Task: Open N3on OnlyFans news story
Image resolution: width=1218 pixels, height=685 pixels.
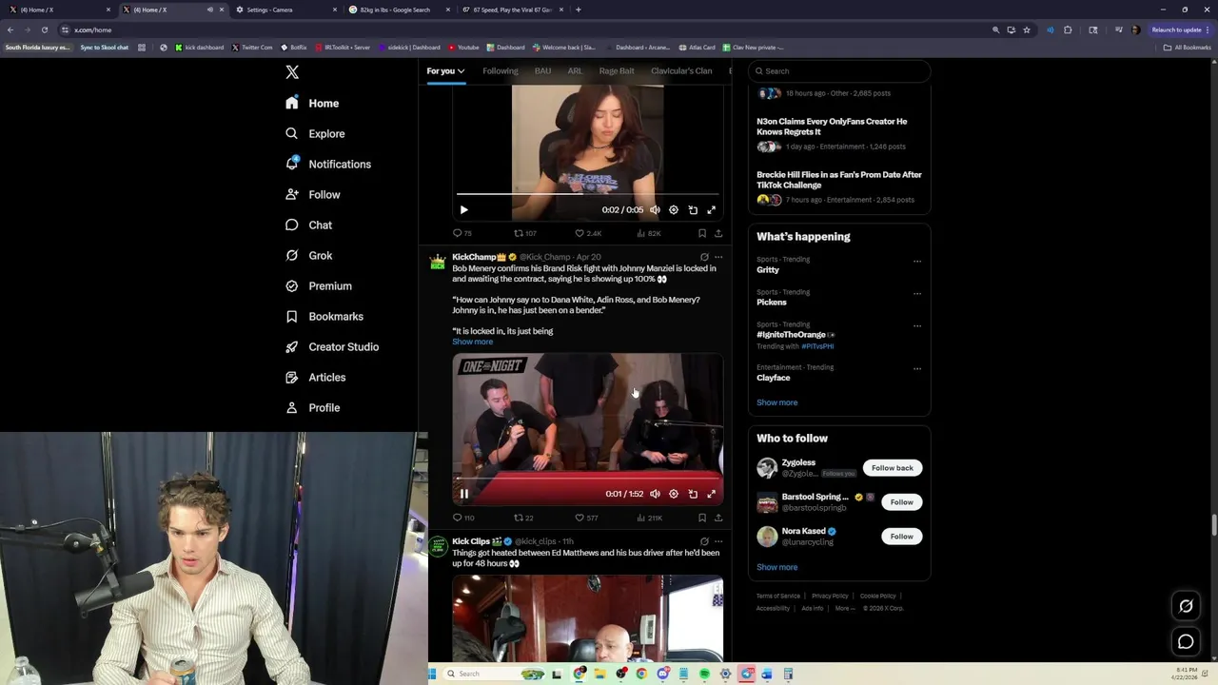Action: 832,127
